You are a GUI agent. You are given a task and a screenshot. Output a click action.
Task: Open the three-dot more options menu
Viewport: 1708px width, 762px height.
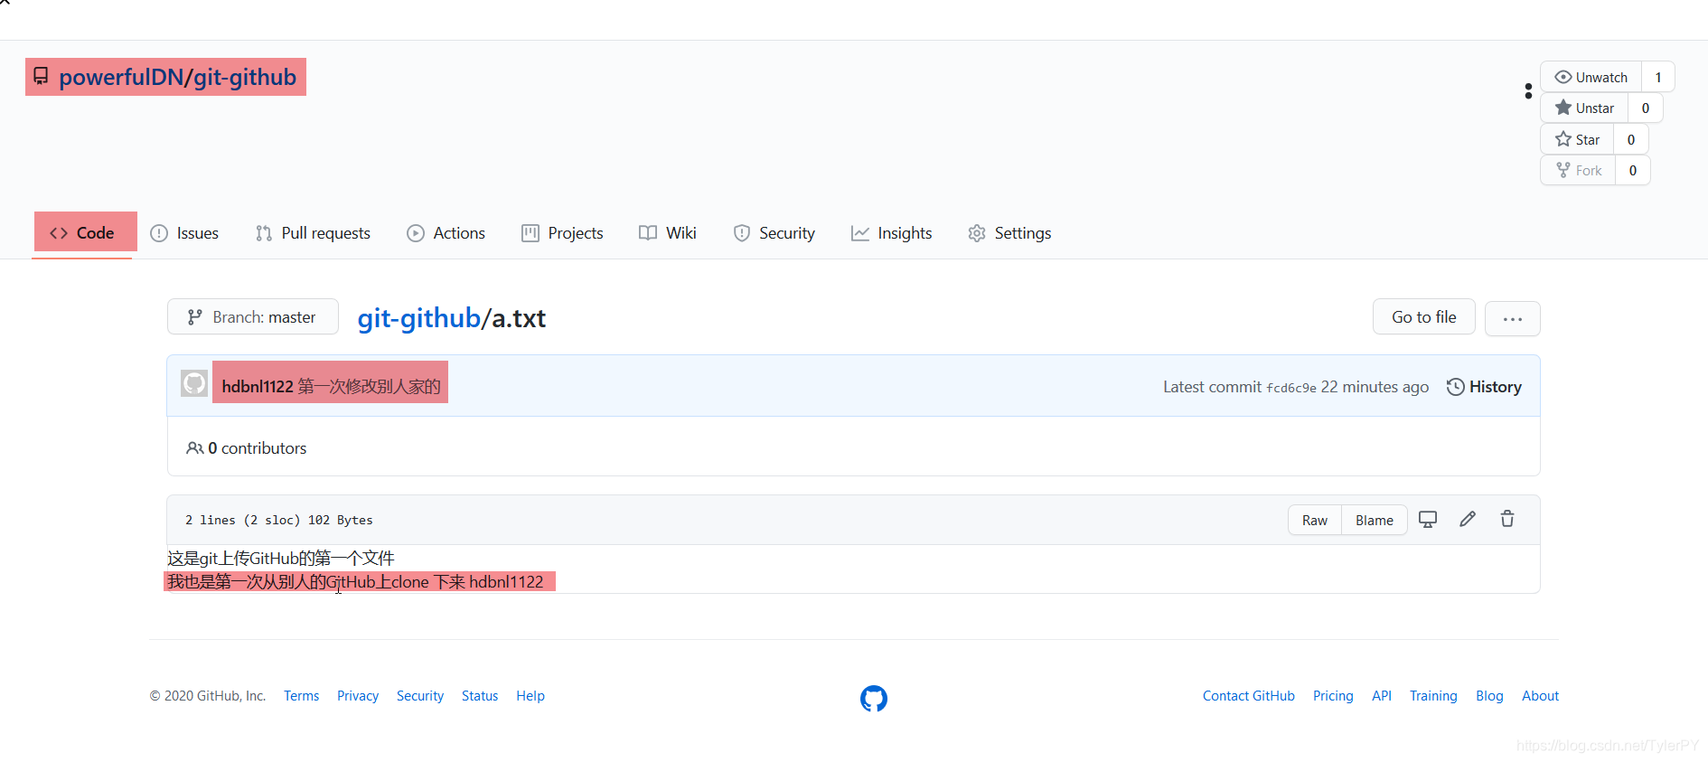pos(1513,318)
